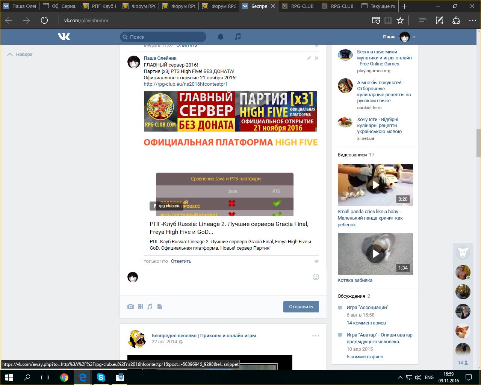Open the Edge reading view book icon
Screen dimensions: 481x385
[388, 20]
